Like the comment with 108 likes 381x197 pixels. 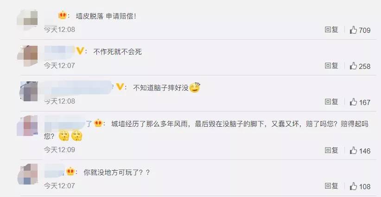pos(353,186)
